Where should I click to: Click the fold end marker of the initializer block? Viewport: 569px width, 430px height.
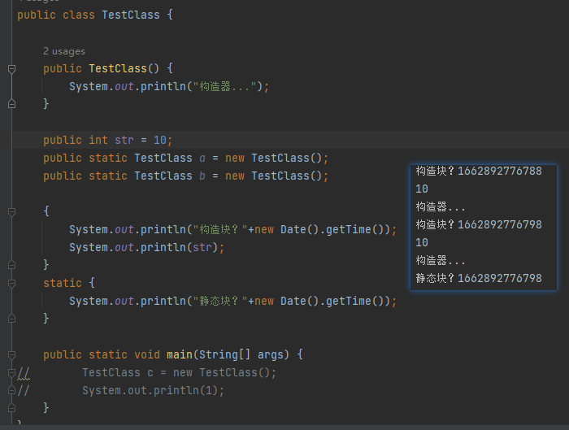[x=11, y=265]
